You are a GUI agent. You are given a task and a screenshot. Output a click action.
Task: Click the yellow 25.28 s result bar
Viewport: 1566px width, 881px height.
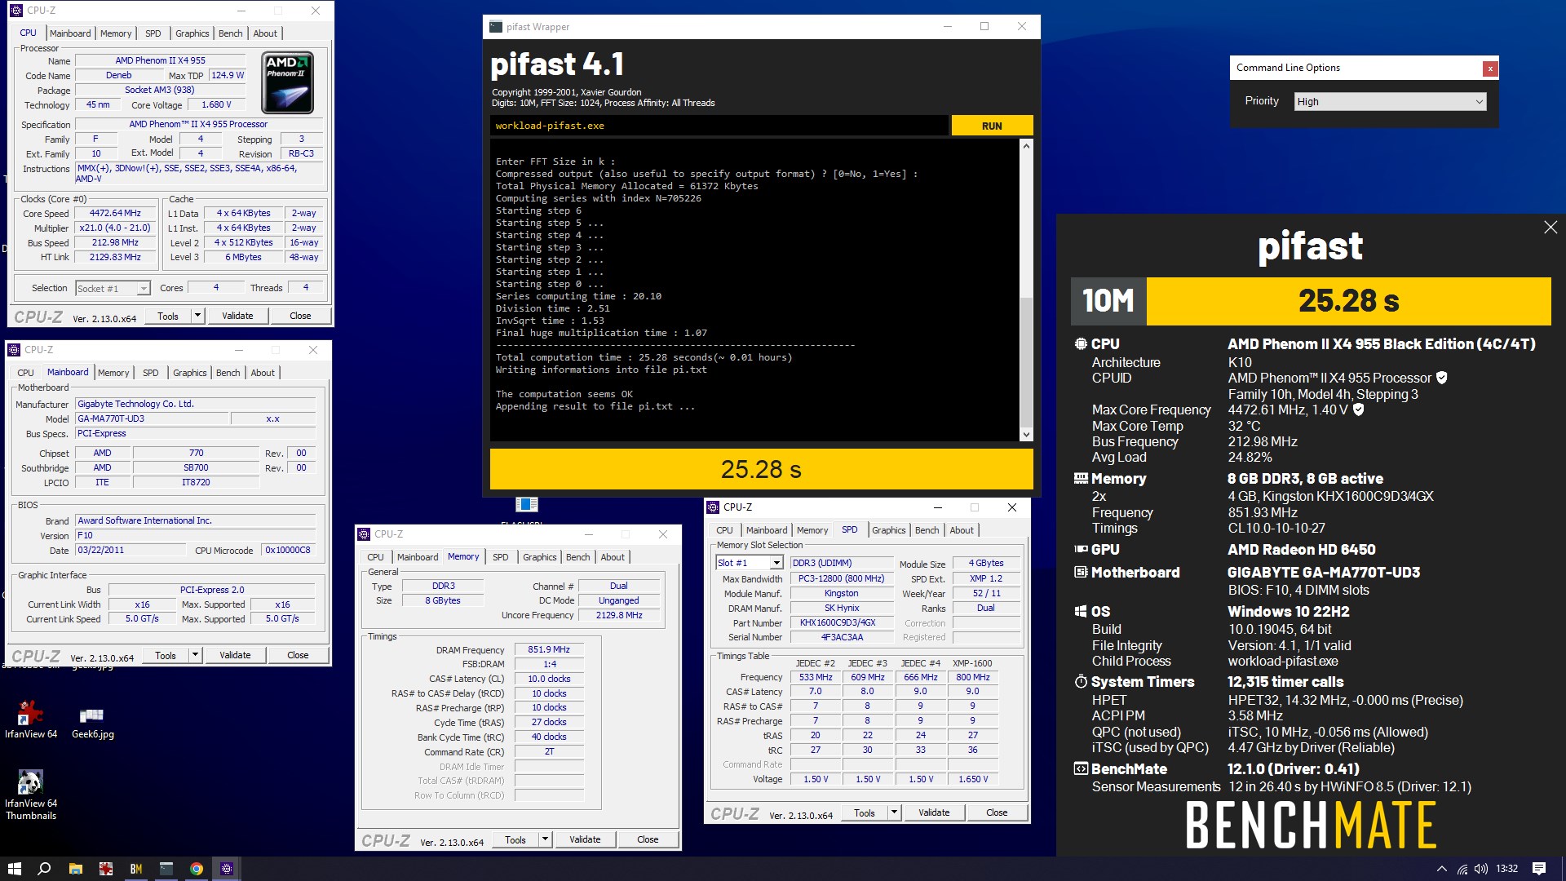[x=761, y=469]
